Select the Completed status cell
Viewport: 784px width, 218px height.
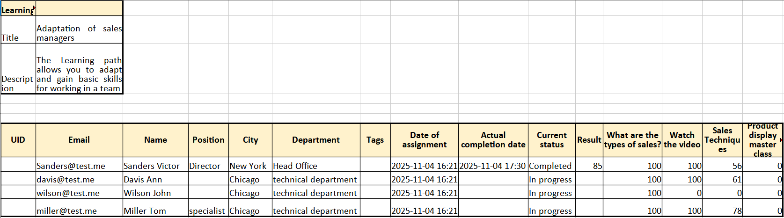coord(550,166)
